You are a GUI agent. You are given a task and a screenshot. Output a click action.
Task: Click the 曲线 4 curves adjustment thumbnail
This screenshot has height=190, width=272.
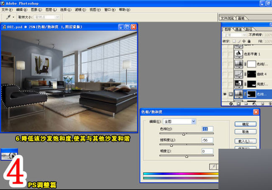[239, 74]
